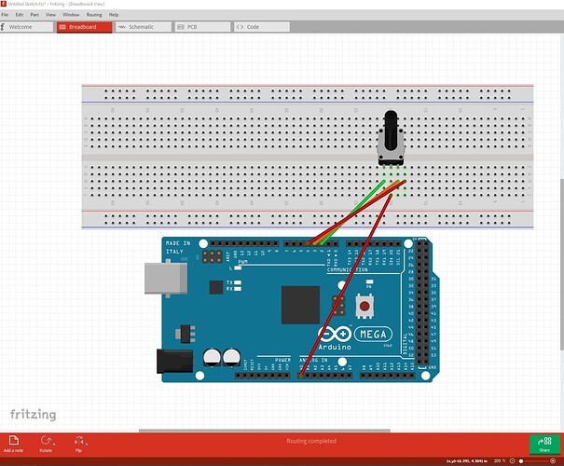Click the Add a note icon

[14, 441]
